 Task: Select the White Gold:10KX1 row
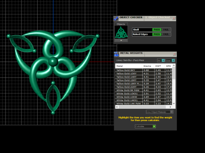[x=144, y=93]
